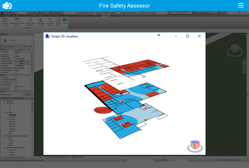Collapse the 3D Views tree node

pos(4,113)
